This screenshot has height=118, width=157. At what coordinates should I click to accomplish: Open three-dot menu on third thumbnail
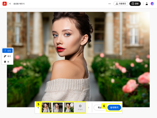(72, 105)
